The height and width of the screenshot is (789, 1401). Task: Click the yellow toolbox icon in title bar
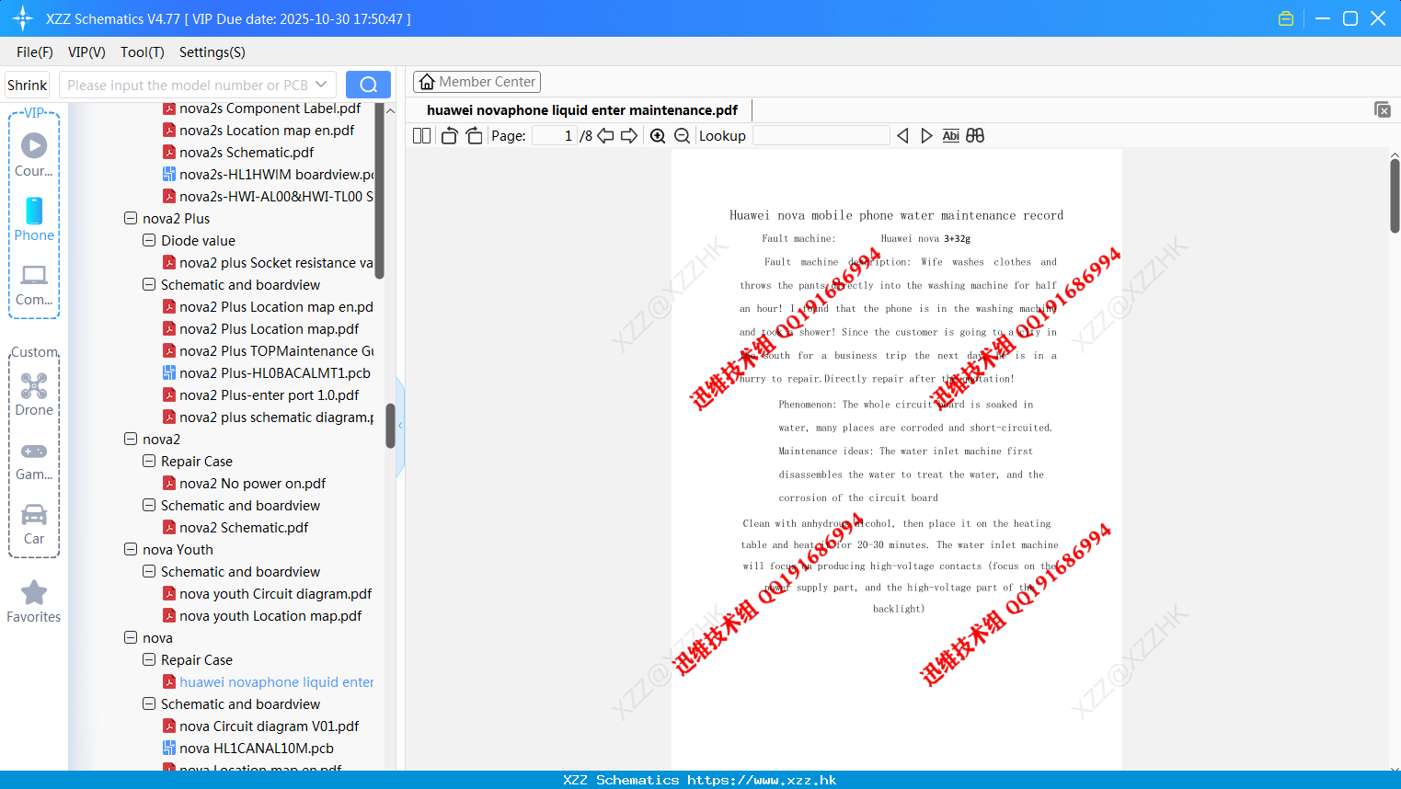1286,18
